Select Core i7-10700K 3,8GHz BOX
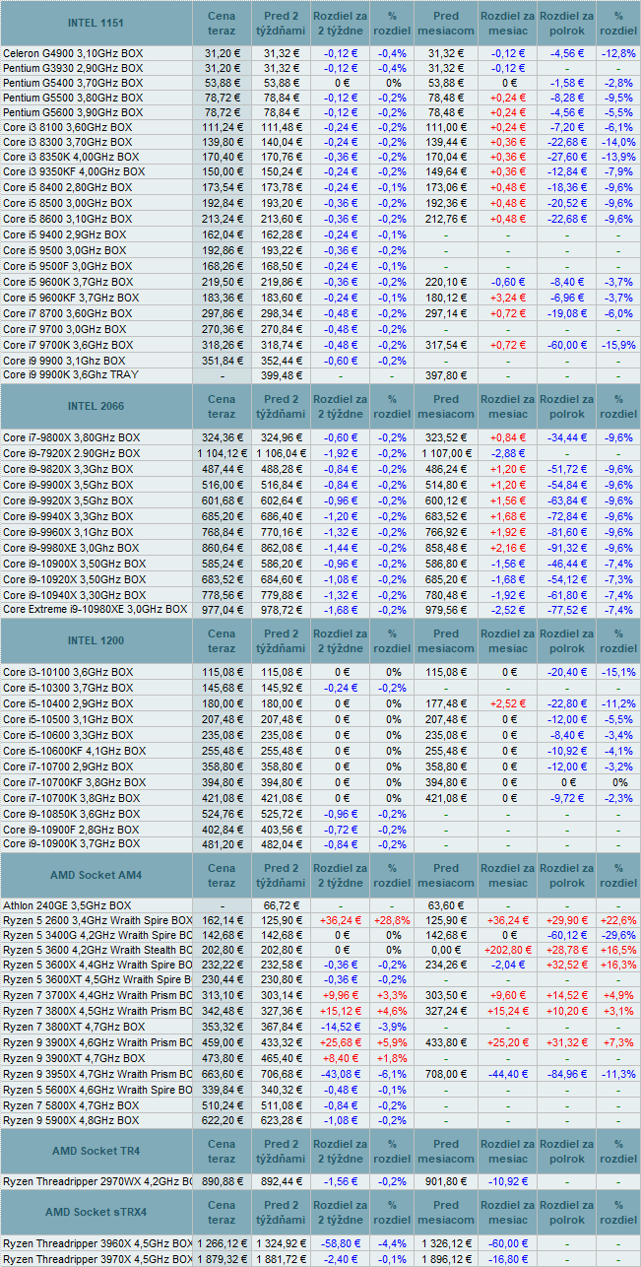Screen dimensions: 641x1267 pyautogui.click(x=71, y=797)
